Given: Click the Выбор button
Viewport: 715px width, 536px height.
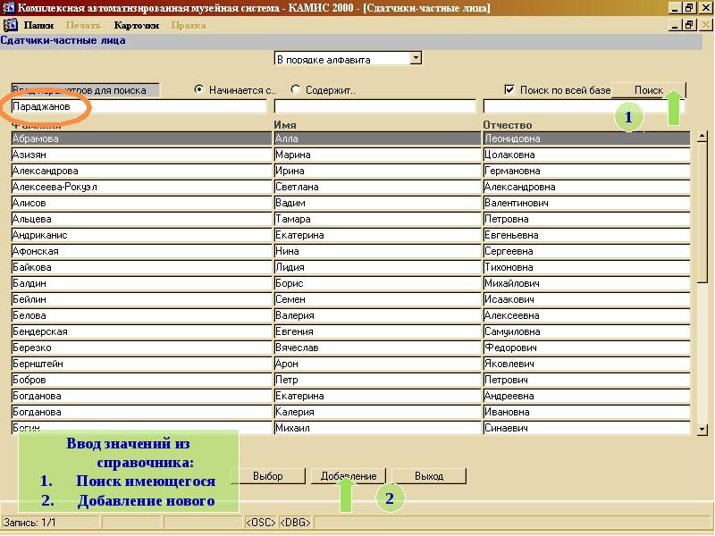Looking at the screenshot, I should [268, 476].
